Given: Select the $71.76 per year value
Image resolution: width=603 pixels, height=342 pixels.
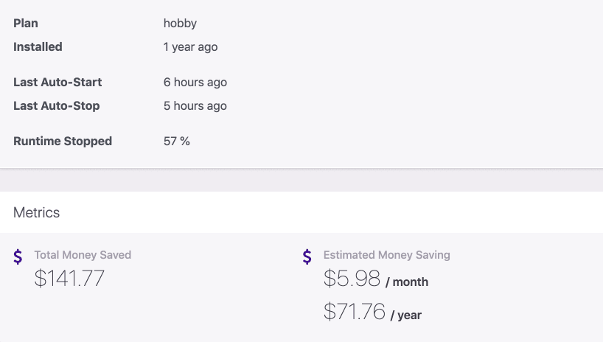Looking at the screenshot, I should pyautogui.click(x=354, y=311).
